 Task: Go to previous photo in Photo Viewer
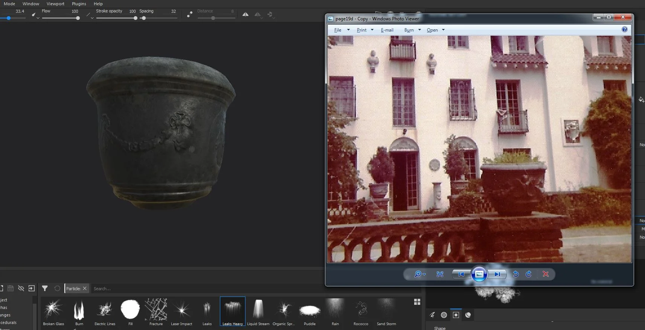click(x=461, y=274)
